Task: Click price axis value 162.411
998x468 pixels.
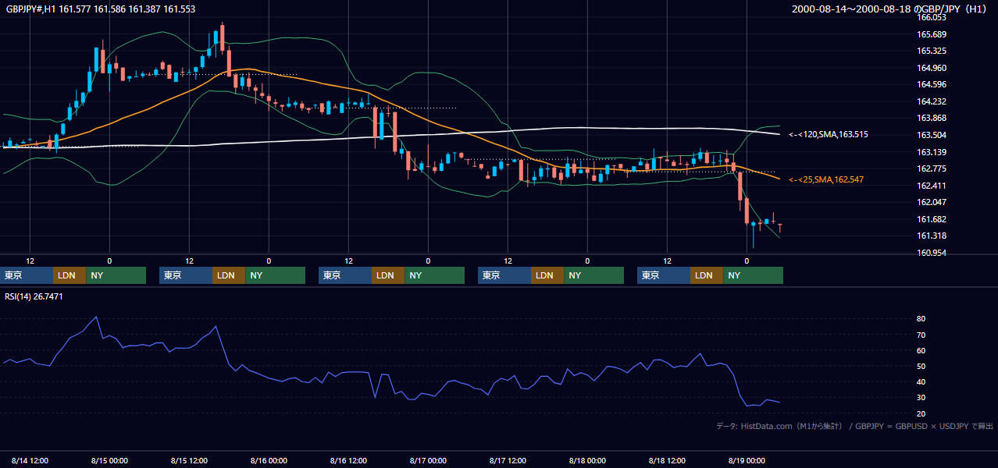Action: tap(932, 186)
